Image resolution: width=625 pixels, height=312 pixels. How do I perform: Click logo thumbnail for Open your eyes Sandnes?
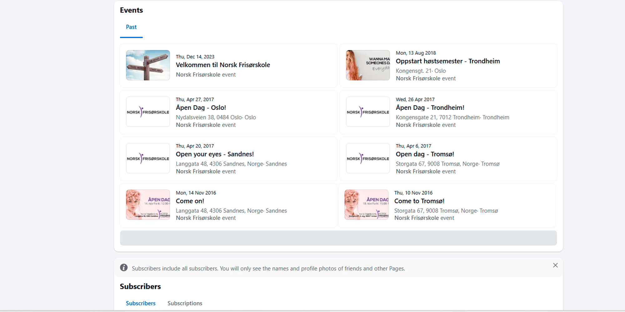[x=148, y=158]
